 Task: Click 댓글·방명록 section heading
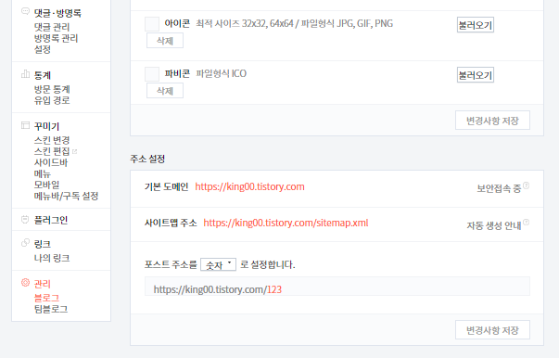[57, 13]
